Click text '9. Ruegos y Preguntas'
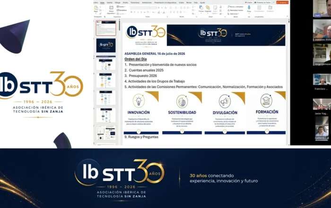The image size is (331, 208). [141, 137]
